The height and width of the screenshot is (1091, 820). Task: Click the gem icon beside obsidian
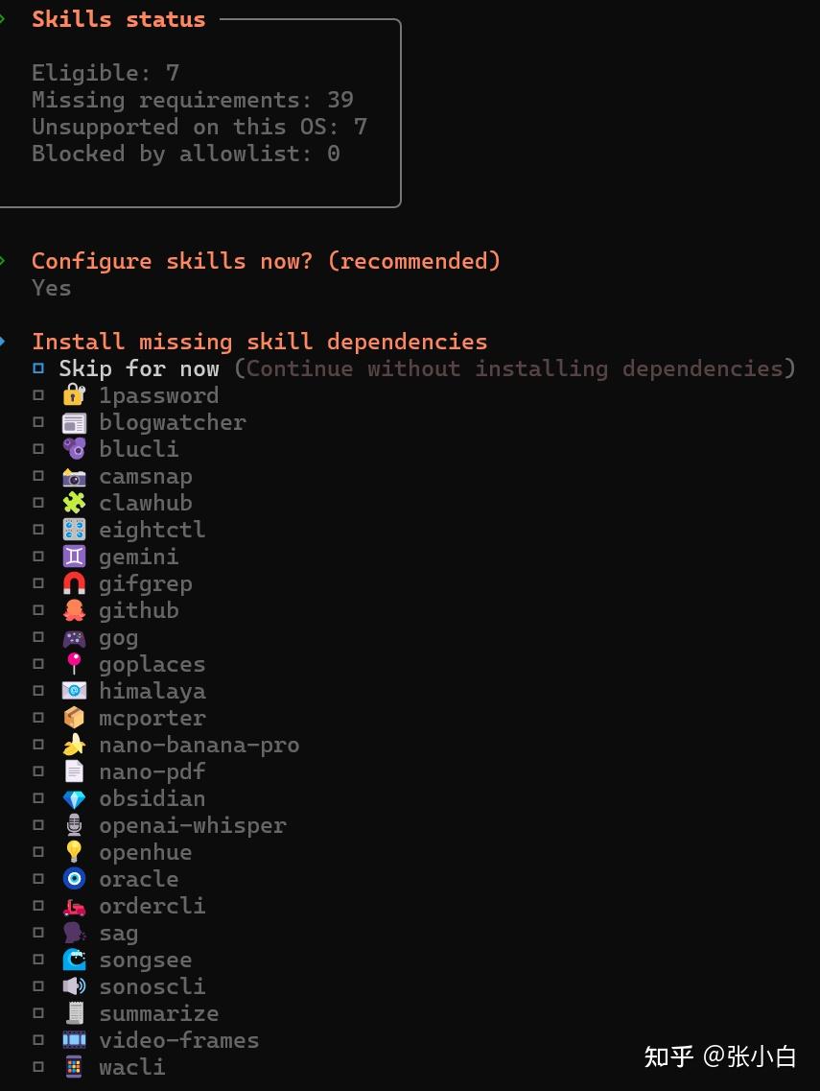click(74, 798)
